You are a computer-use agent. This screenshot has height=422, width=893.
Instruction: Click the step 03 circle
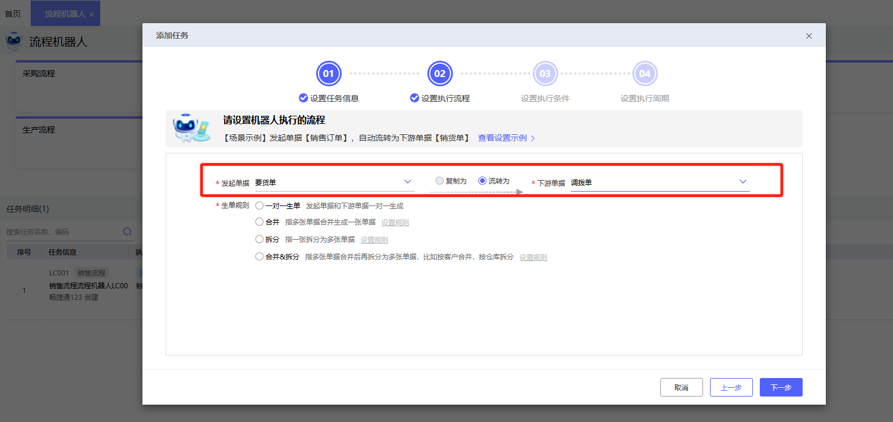(545, 74)
